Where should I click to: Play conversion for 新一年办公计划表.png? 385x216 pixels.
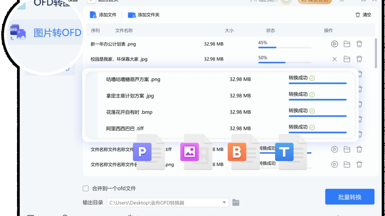(x=334, y=44)
